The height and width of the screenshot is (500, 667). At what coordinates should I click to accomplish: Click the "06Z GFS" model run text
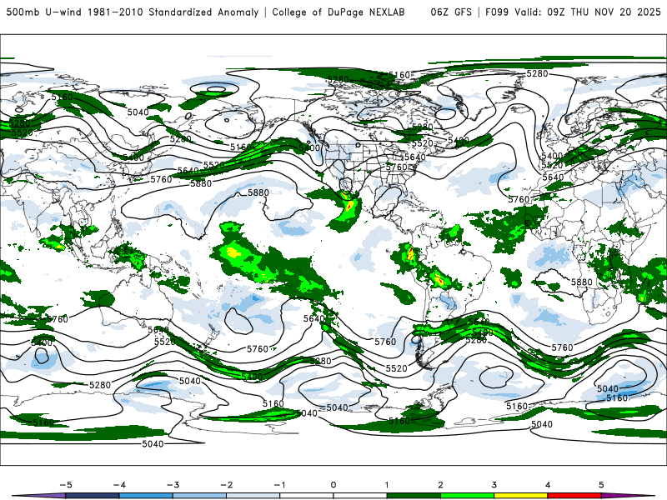point(451,12)
